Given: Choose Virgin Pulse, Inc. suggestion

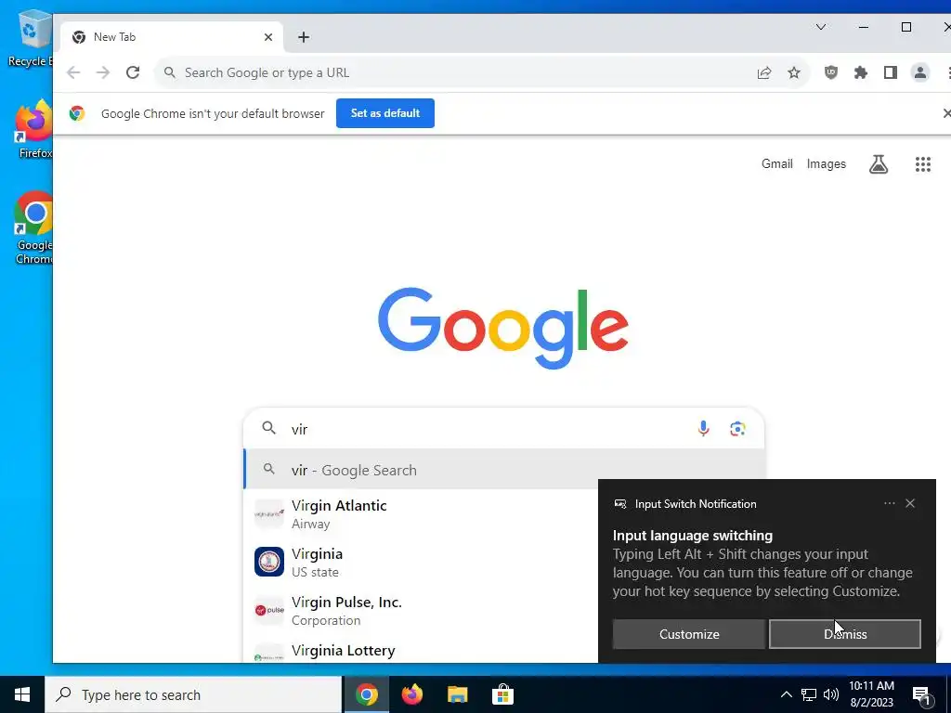Looking at the screenshot, I should 421,611.
